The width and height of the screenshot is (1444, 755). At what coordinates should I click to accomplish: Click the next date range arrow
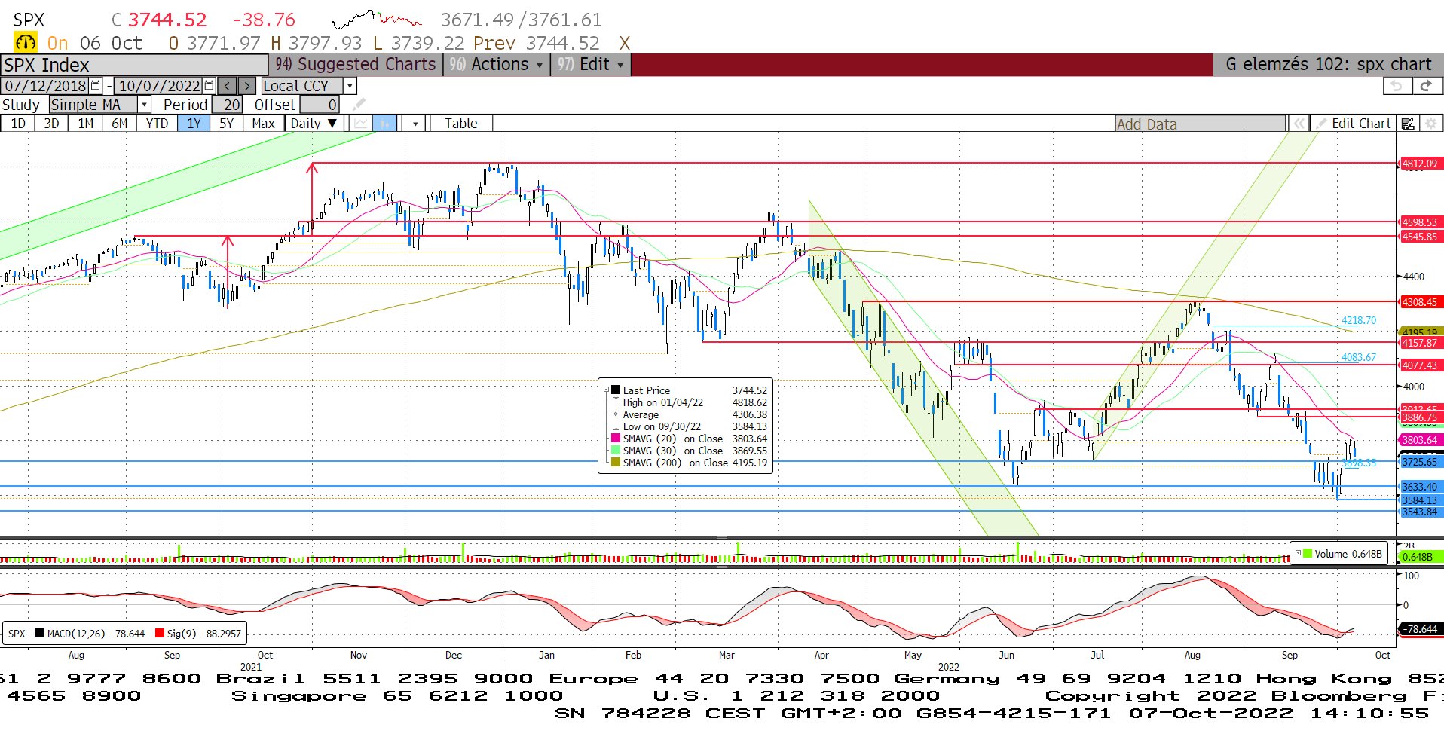tap(247, 86)
